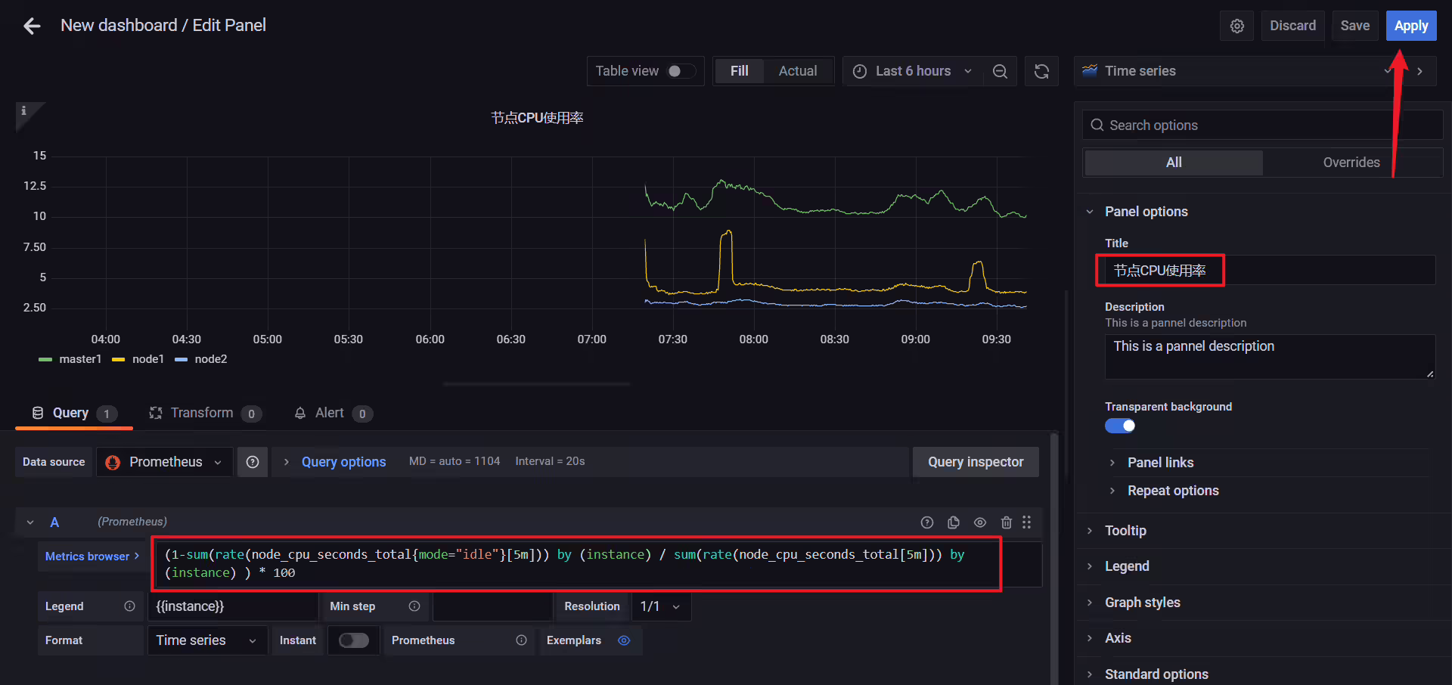
Task: Open Metrics browser
Action: click(x=92, y=556)
